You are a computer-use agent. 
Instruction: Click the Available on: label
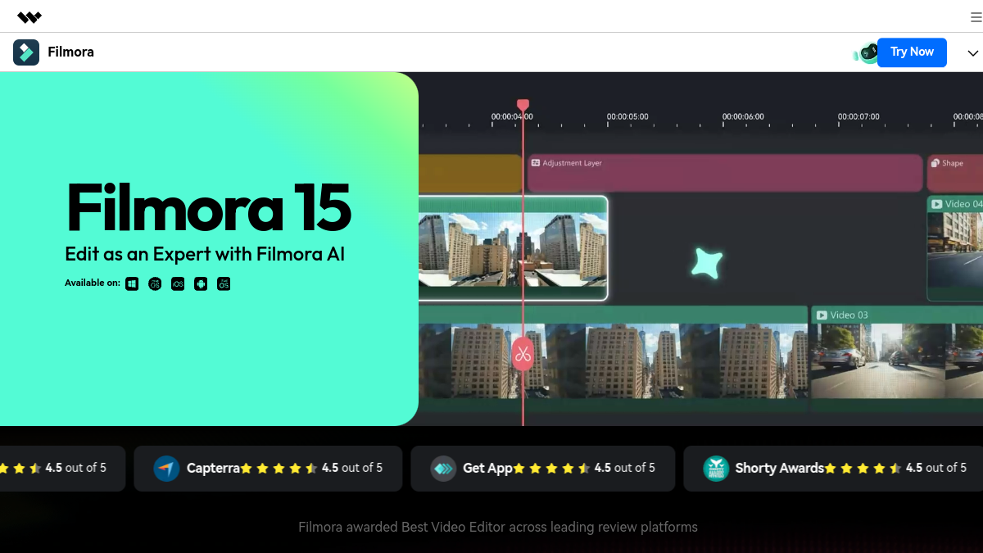93,283
